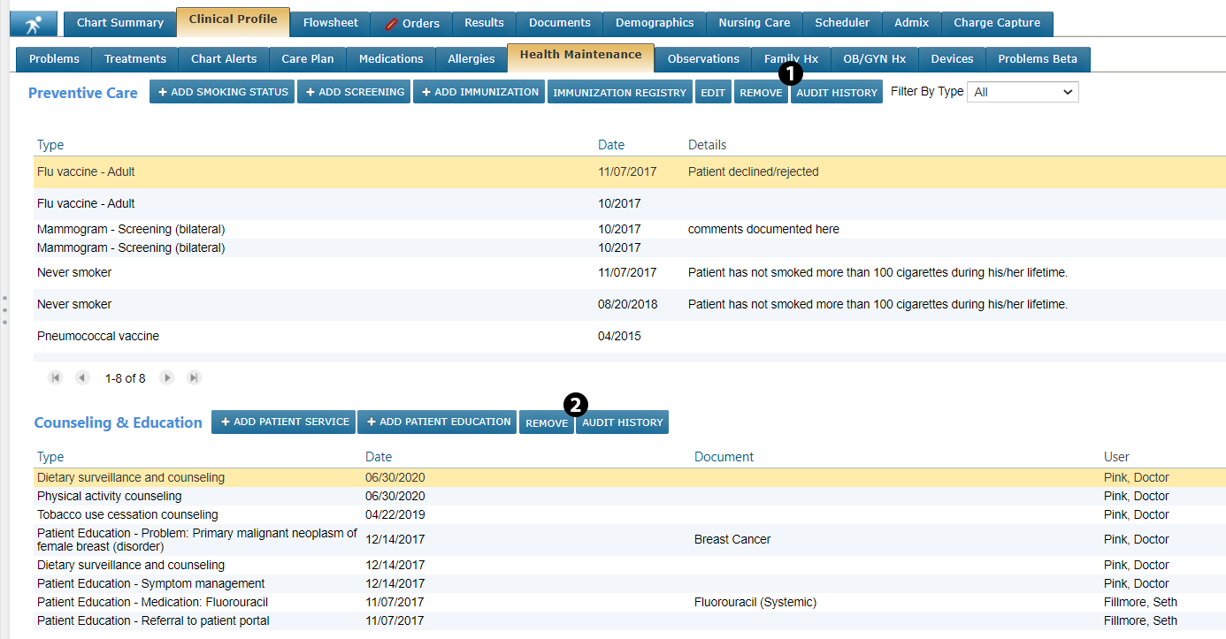Click Add Immunization button
The width and height of the screenshot is (1226, 639).
pos(479,93)
